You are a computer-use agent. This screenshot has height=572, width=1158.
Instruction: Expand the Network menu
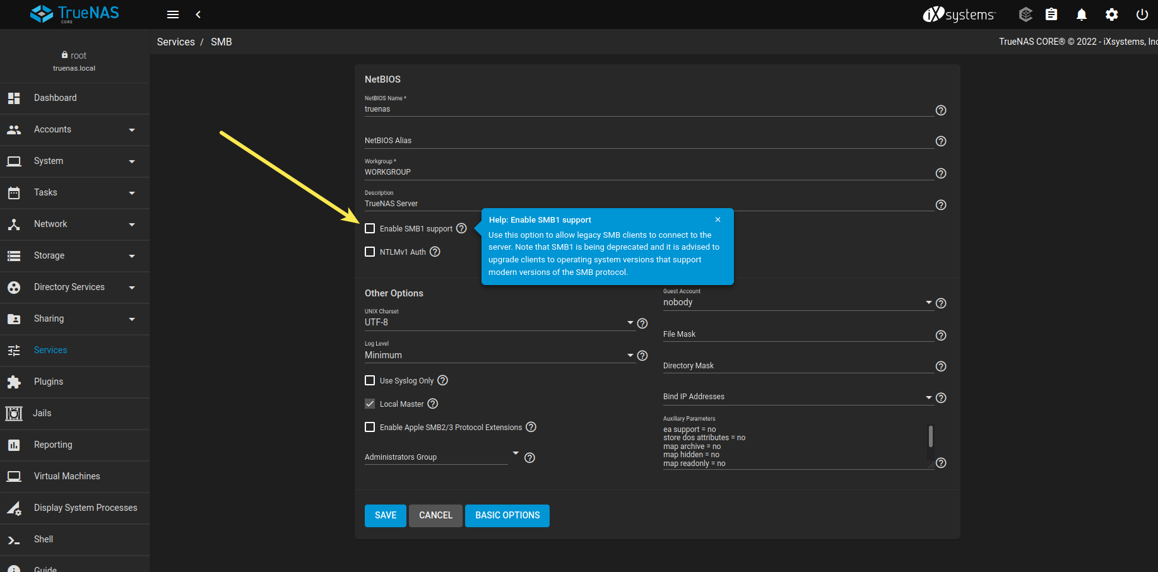tap(74, 224)
